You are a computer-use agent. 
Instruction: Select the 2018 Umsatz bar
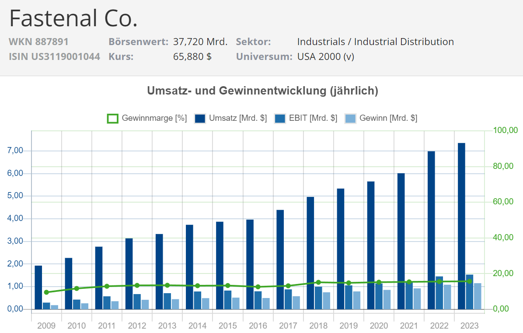pyautogui.click(x=310, y=253)
